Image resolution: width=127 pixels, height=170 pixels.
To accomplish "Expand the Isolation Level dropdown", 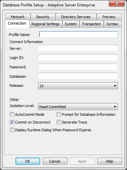I will pos(78,106).
